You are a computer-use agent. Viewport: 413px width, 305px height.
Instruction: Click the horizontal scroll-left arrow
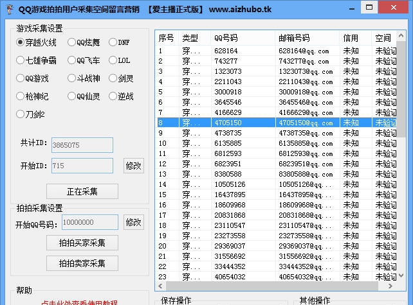pyautogui.click(x=160, y=286)
